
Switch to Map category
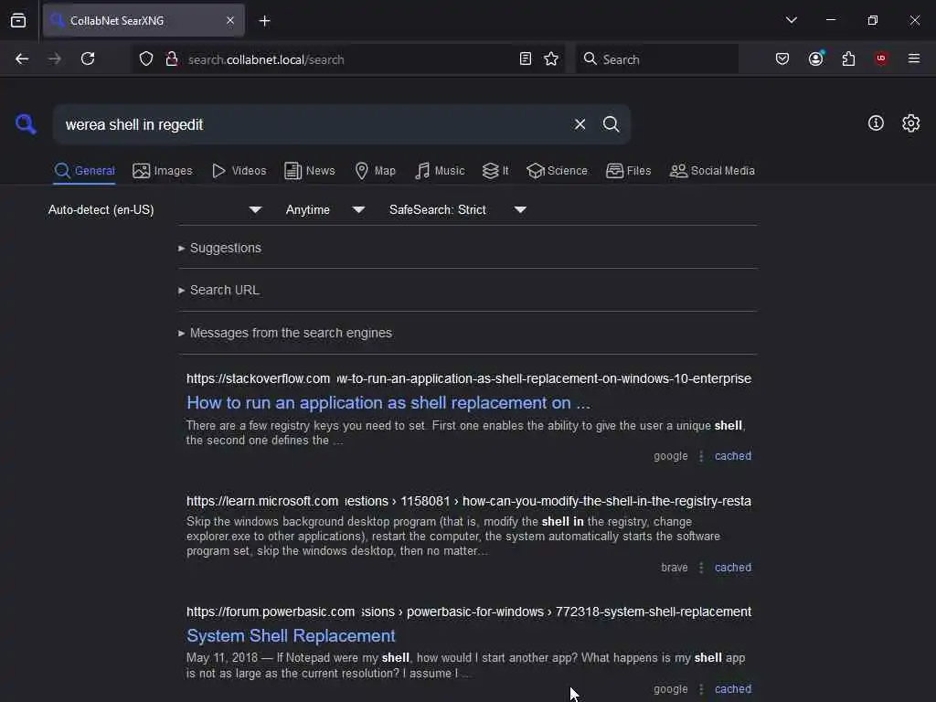pyautogui.click(x=375, y=171)
